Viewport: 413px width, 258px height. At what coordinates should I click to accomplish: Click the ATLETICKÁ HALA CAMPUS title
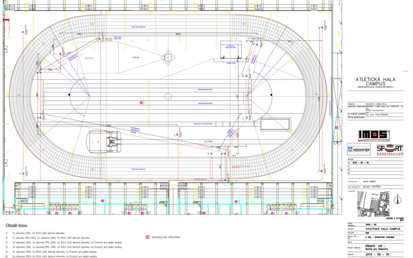pos(376,82)
